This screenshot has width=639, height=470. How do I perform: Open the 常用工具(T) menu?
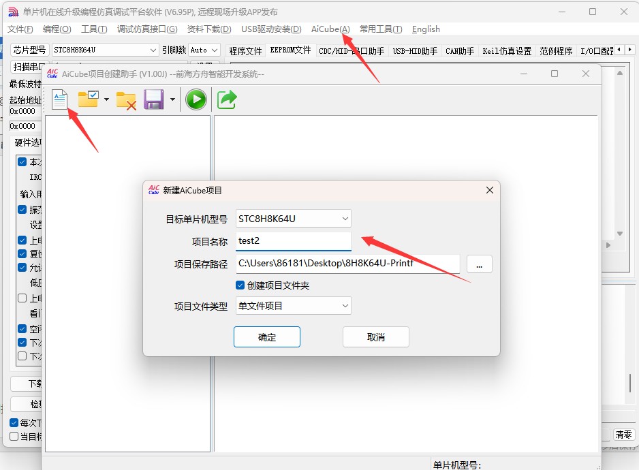381,29
